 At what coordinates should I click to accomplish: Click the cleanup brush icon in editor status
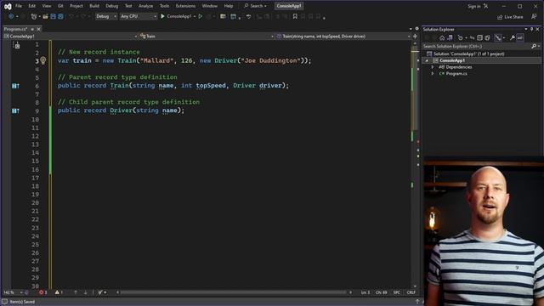coord(100,292)
